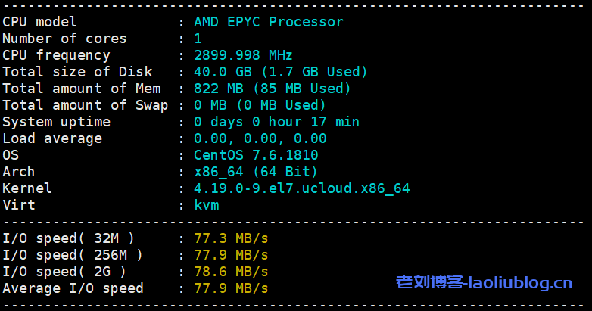Click the 256M I/O speed result
Viewport: 592px width, 311px height.
click(231, 255)
